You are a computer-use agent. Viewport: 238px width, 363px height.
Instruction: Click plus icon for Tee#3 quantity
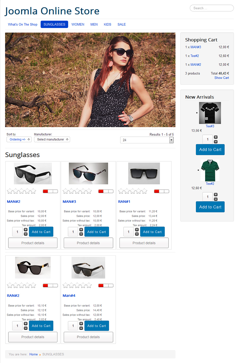click(215, 137)
